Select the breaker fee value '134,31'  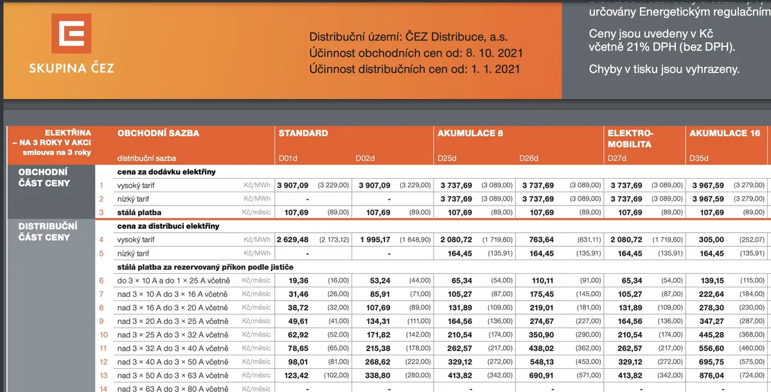coord(378,321)
